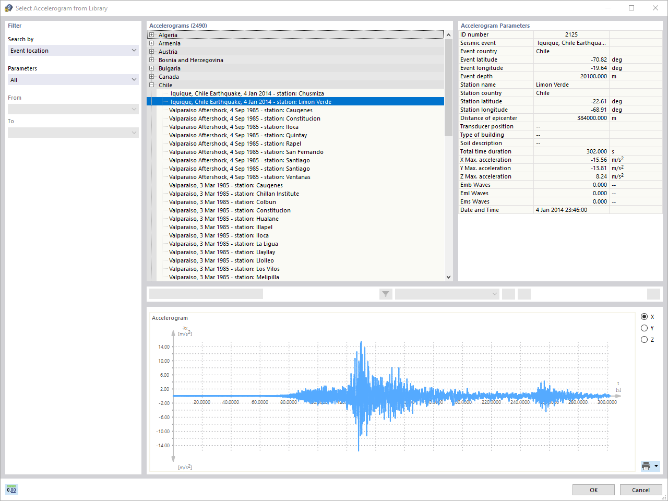Expand the Bosnia and Herzegovina node

click(152, 60)
